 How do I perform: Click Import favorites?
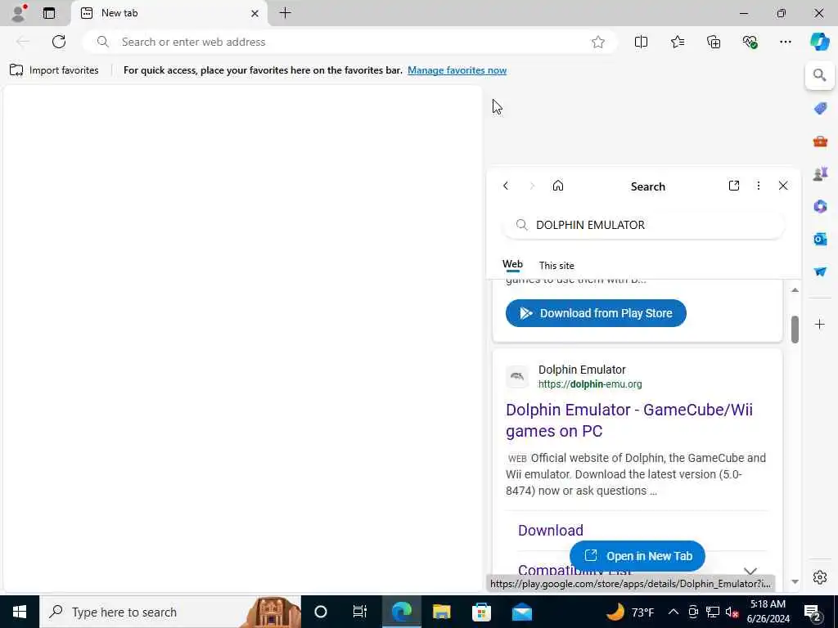(x=54, y=70)
